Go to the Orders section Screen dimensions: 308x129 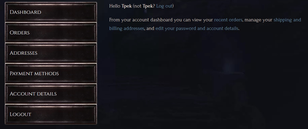(51, 33)
